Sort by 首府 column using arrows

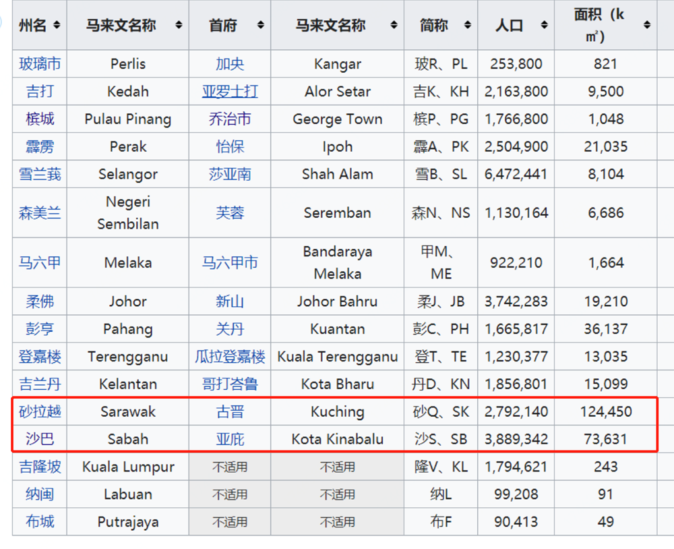[260, 25]
